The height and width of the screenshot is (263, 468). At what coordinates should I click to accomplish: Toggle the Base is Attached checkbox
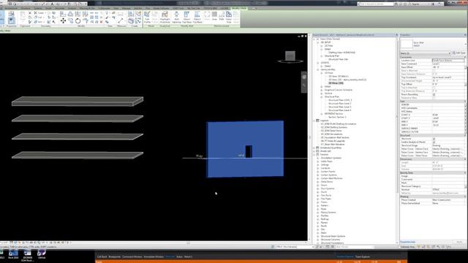point(434,71)
